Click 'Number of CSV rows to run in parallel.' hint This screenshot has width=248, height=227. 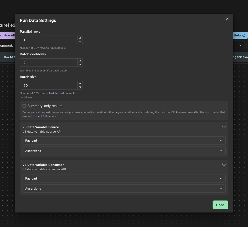tap(44, 48)
